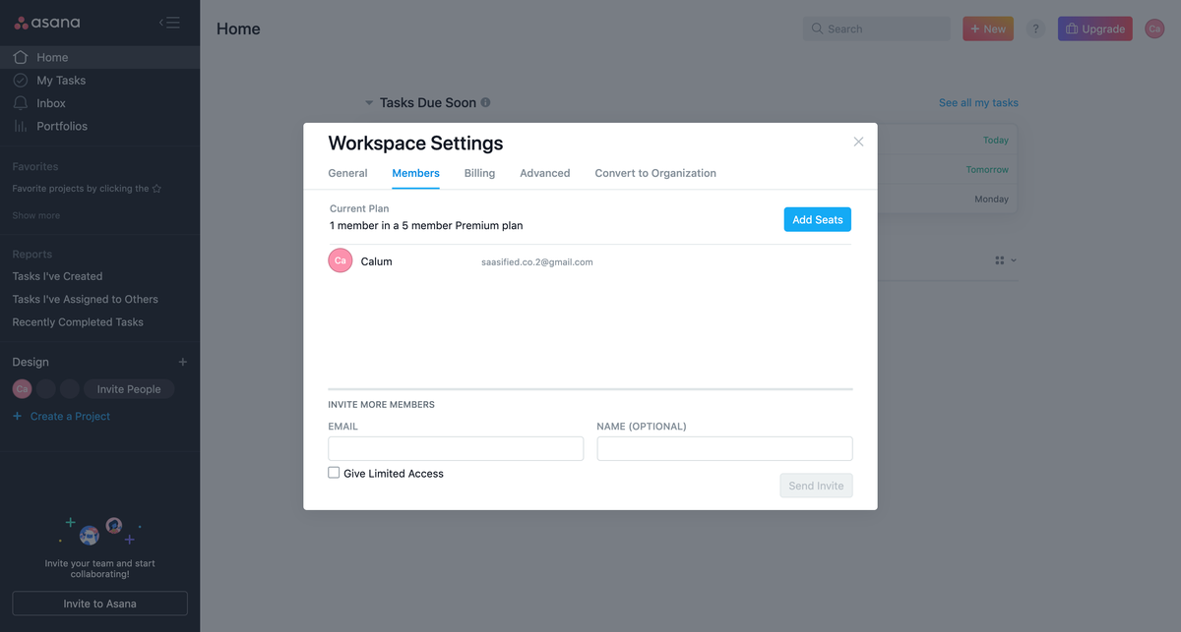The image size is (1181, 632).
Task: Click the Monday due date label
Action: coord(991,200)
